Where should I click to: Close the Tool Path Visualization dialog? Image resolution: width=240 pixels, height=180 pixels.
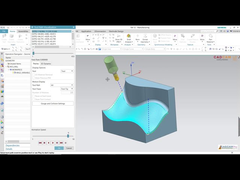coord(73,27)
